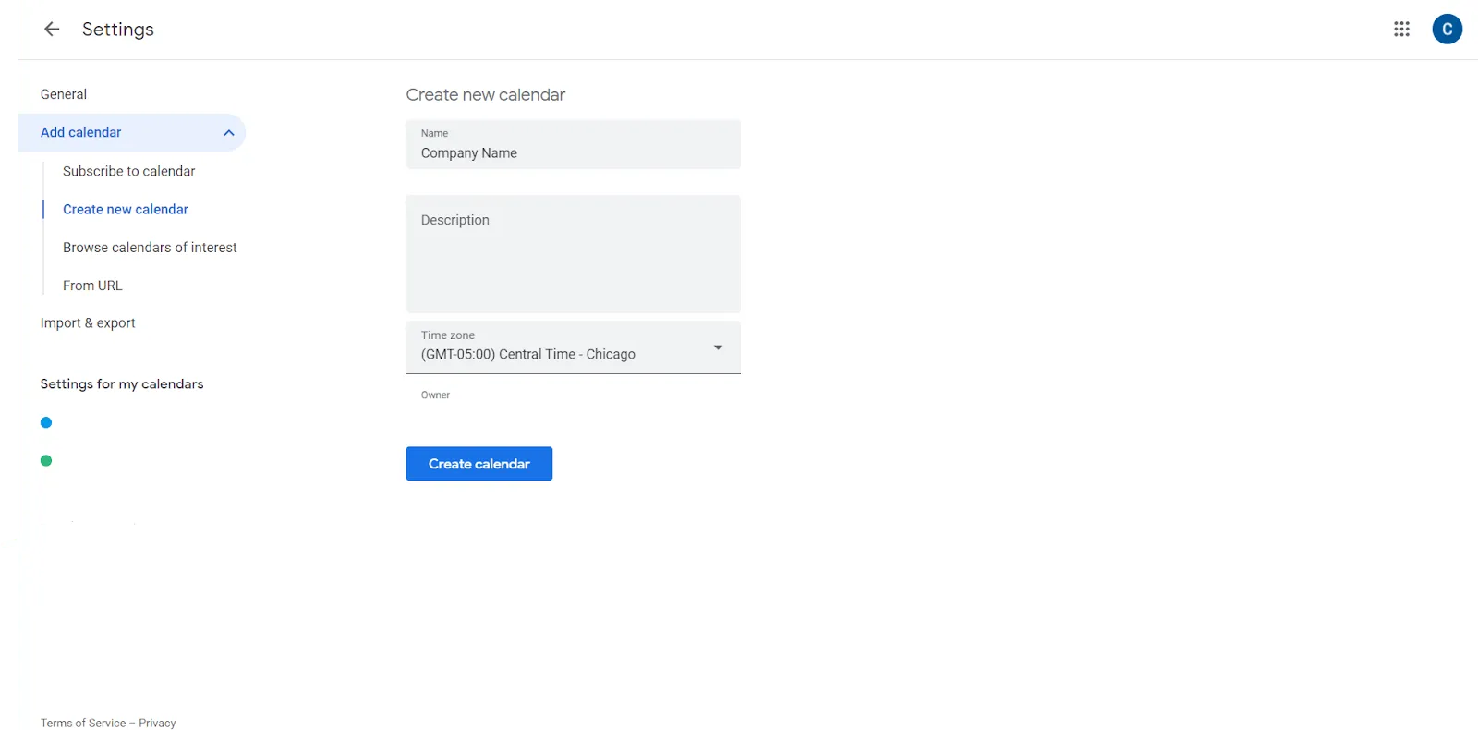Click into the Description text area
1478x730 pixels.
click(x=573, y=254)
